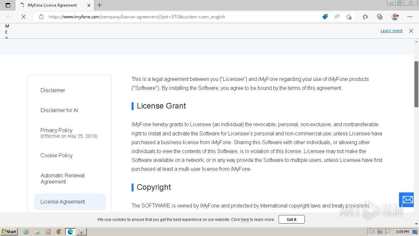View site information lock icon
The height and width of the screenshot is (236, 419).
41,17
